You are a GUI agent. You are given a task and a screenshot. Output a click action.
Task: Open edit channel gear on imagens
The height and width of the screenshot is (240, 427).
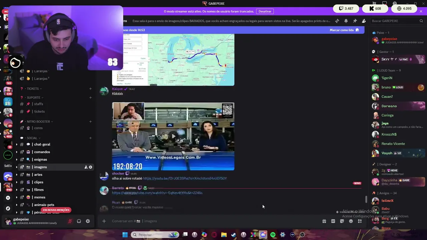click(x=90, y=167)
